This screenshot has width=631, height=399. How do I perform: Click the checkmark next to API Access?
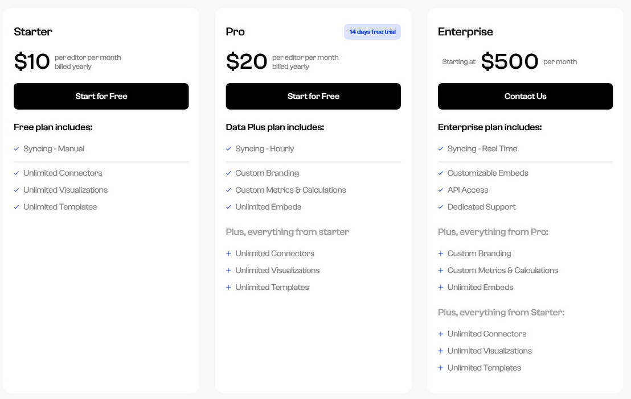pos(440,190)
